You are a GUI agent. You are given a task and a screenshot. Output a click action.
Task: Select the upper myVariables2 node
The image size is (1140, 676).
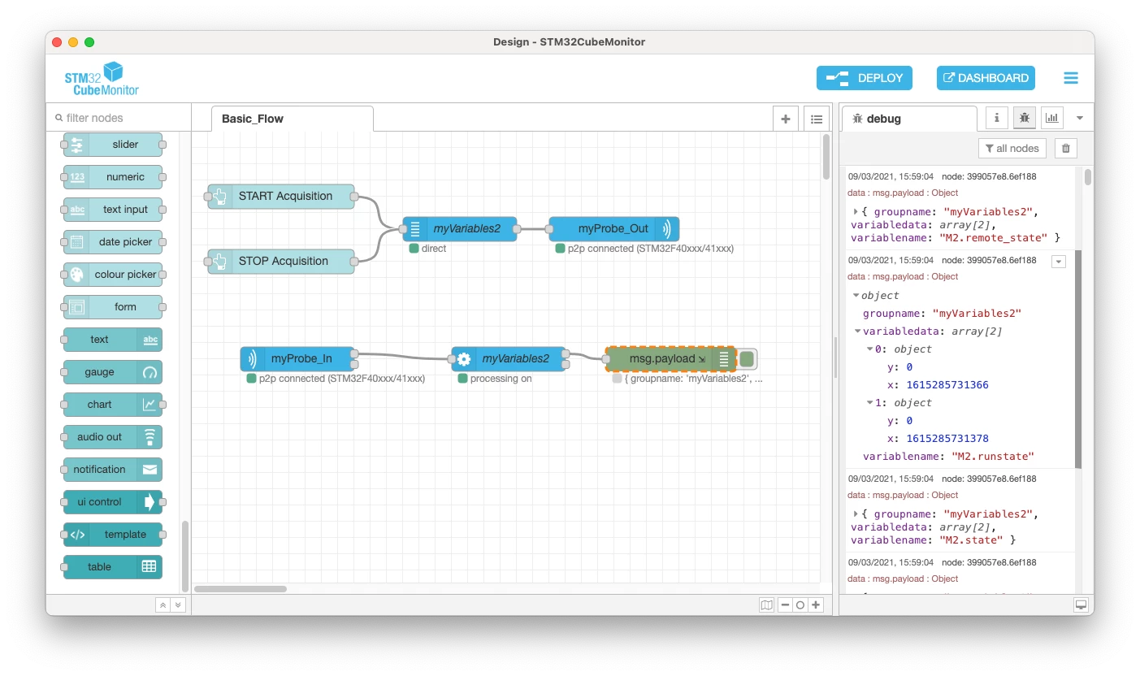click(x=460, y=229)
